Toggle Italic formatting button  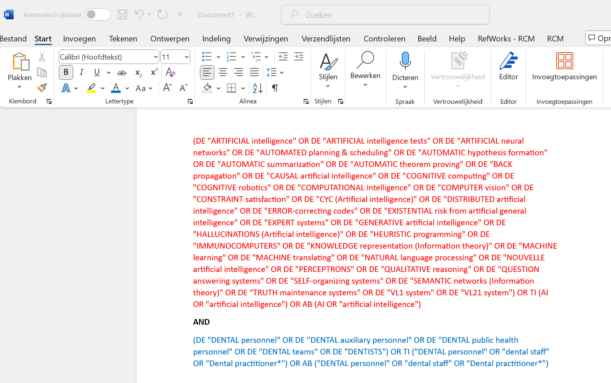[x=82, y=72]
